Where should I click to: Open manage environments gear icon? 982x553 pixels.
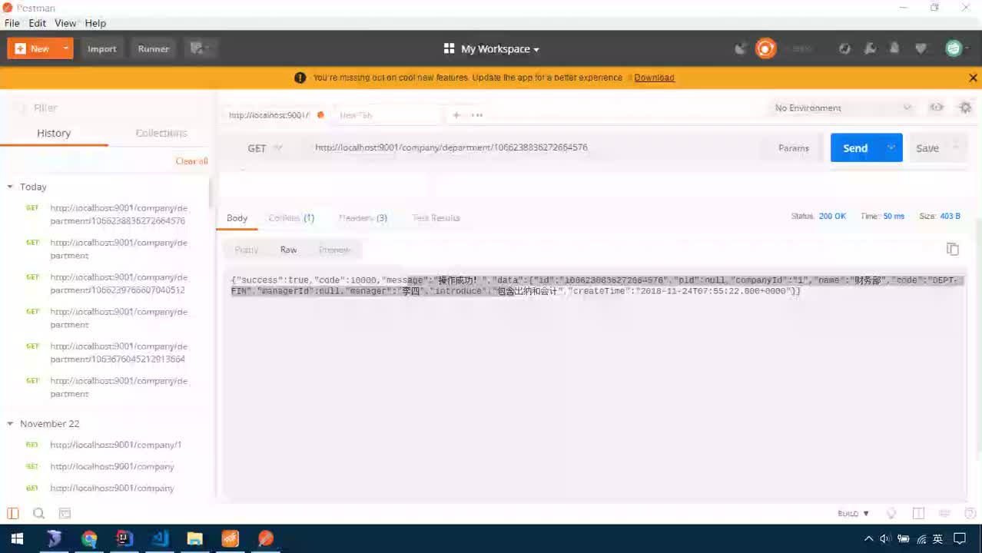pos(966,108)
